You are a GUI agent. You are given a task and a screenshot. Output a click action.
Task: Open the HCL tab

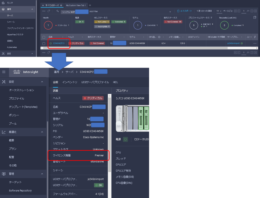click(115, 82)
